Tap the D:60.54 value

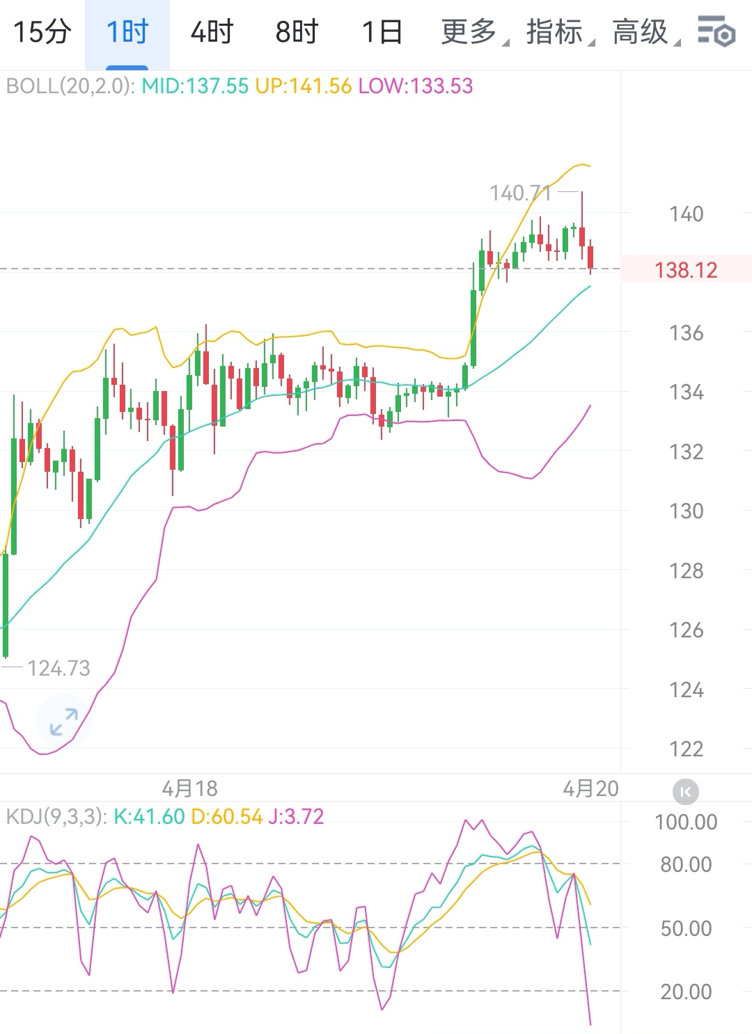coord(227,816)
